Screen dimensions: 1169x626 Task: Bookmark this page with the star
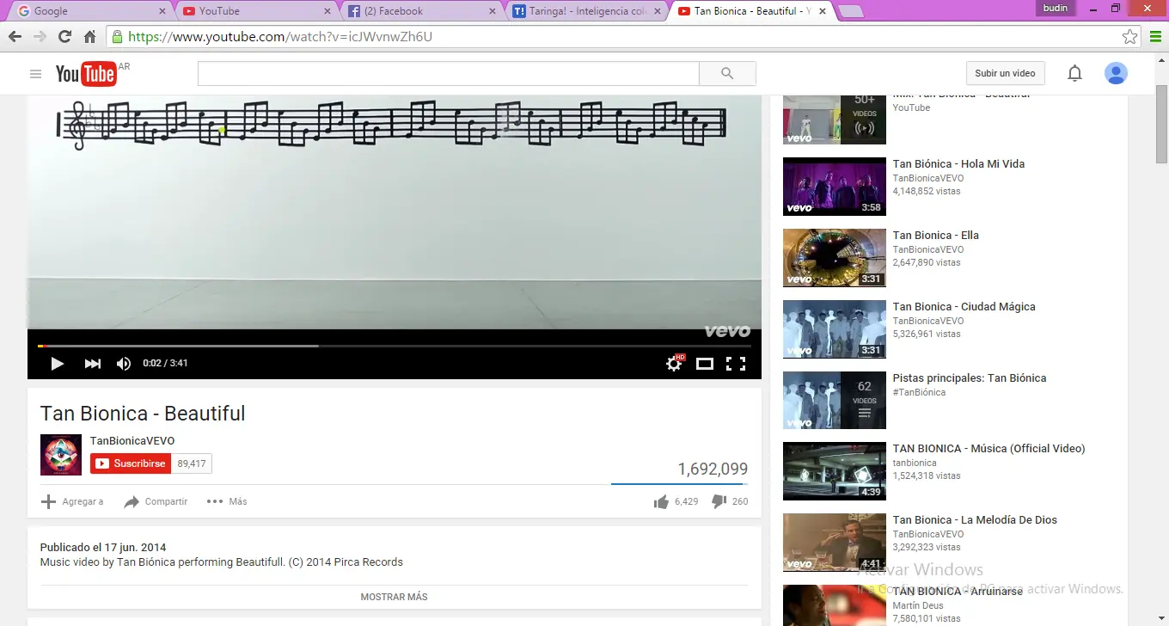1129,37
